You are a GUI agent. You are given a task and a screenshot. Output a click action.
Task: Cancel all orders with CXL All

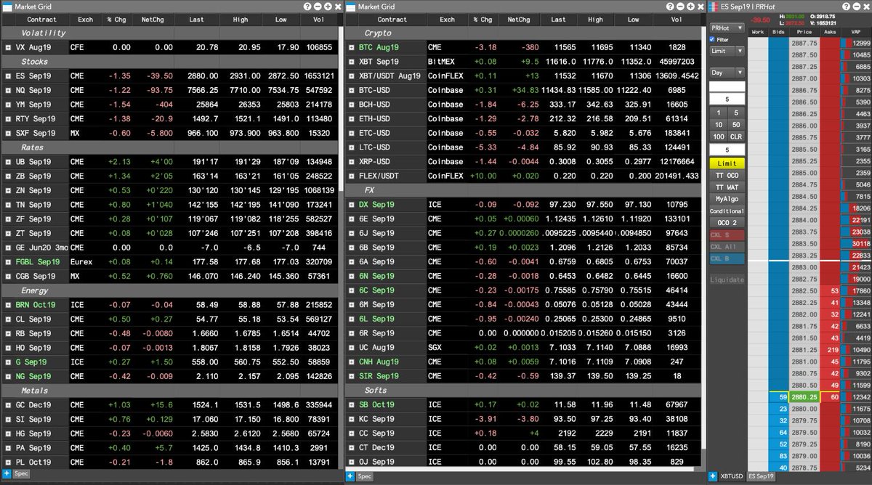pos(727,246)
